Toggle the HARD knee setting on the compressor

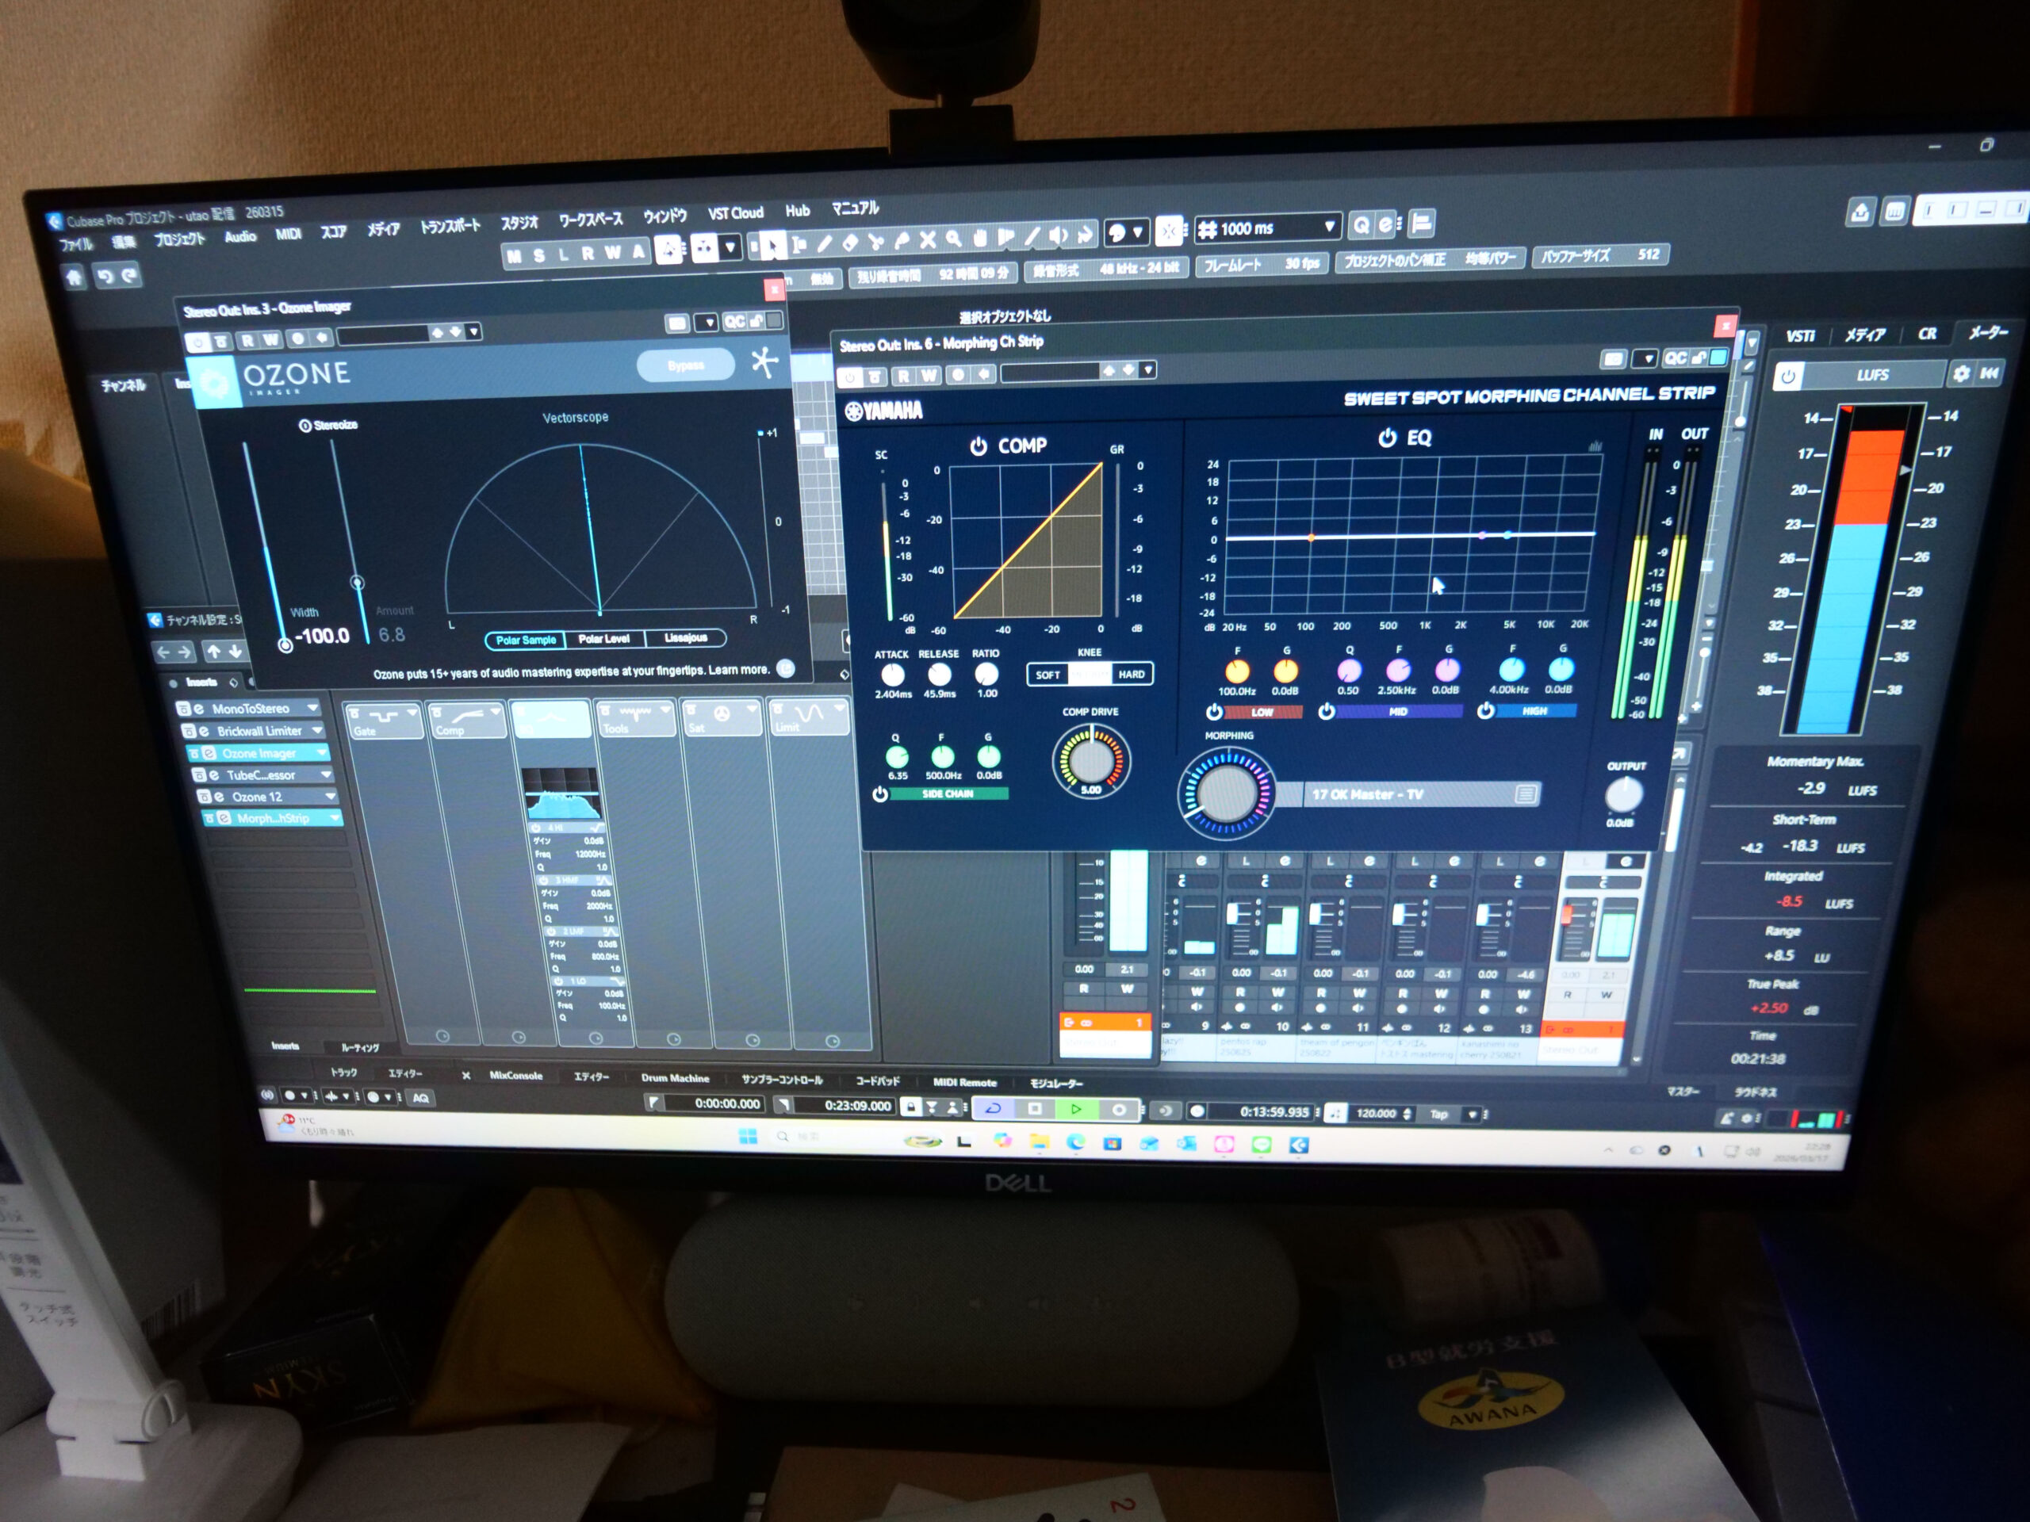pyautogui.click(x=1132, y=676)
